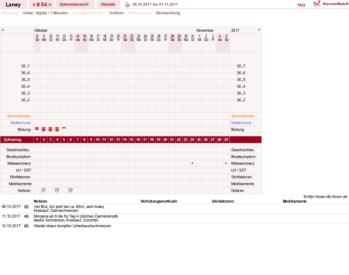This screenshot has width=349, height=275.
Task: Open note icon on cycle day 2
Action: click(44, 190)
